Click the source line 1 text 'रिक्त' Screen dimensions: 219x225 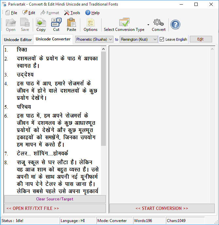tap(22, 50)
